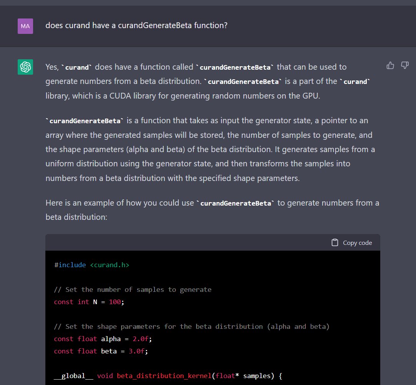Click the inline code 'curandGenerateBeta' starting the second paragraph
416x385 pixels.
click(85, 121)
